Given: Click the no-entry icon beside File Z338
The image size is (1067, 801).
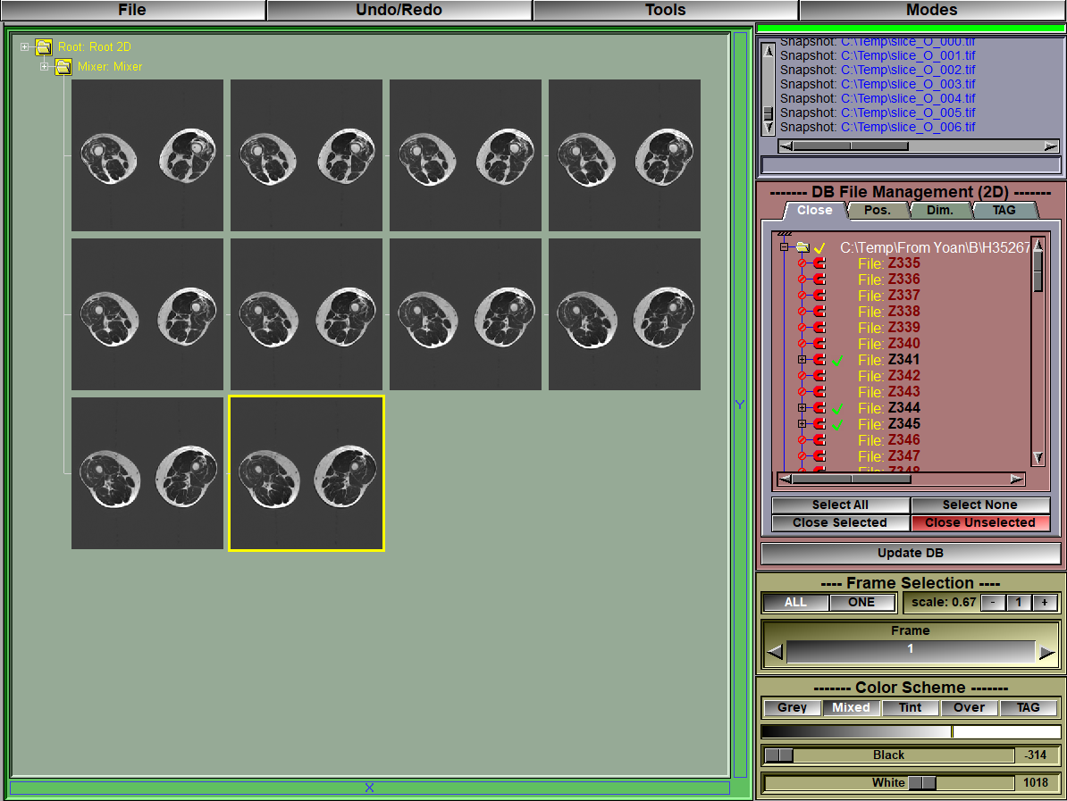Looking at the screenshot, I should [x=802, y=312].
